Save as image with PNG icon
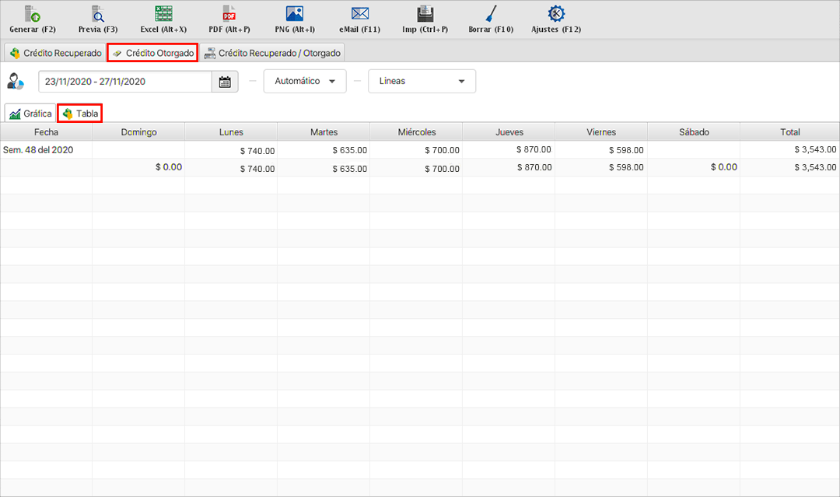 point(295,14)
